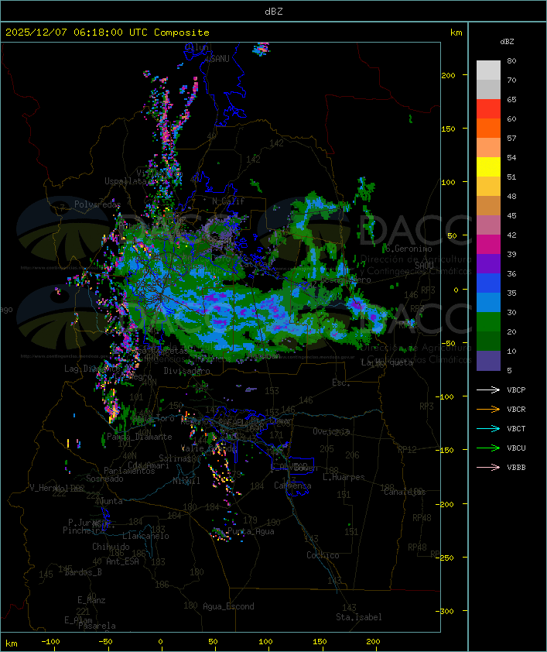Click the VBCP legend label
Screen dimensions: 547x652
(516, 389)
